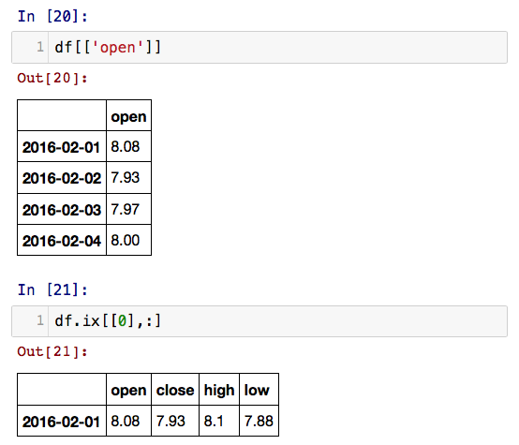Image resolution: width=519 pixels, height=445 pixels.
Task: Click the 'close' column header
Action: 175,390
